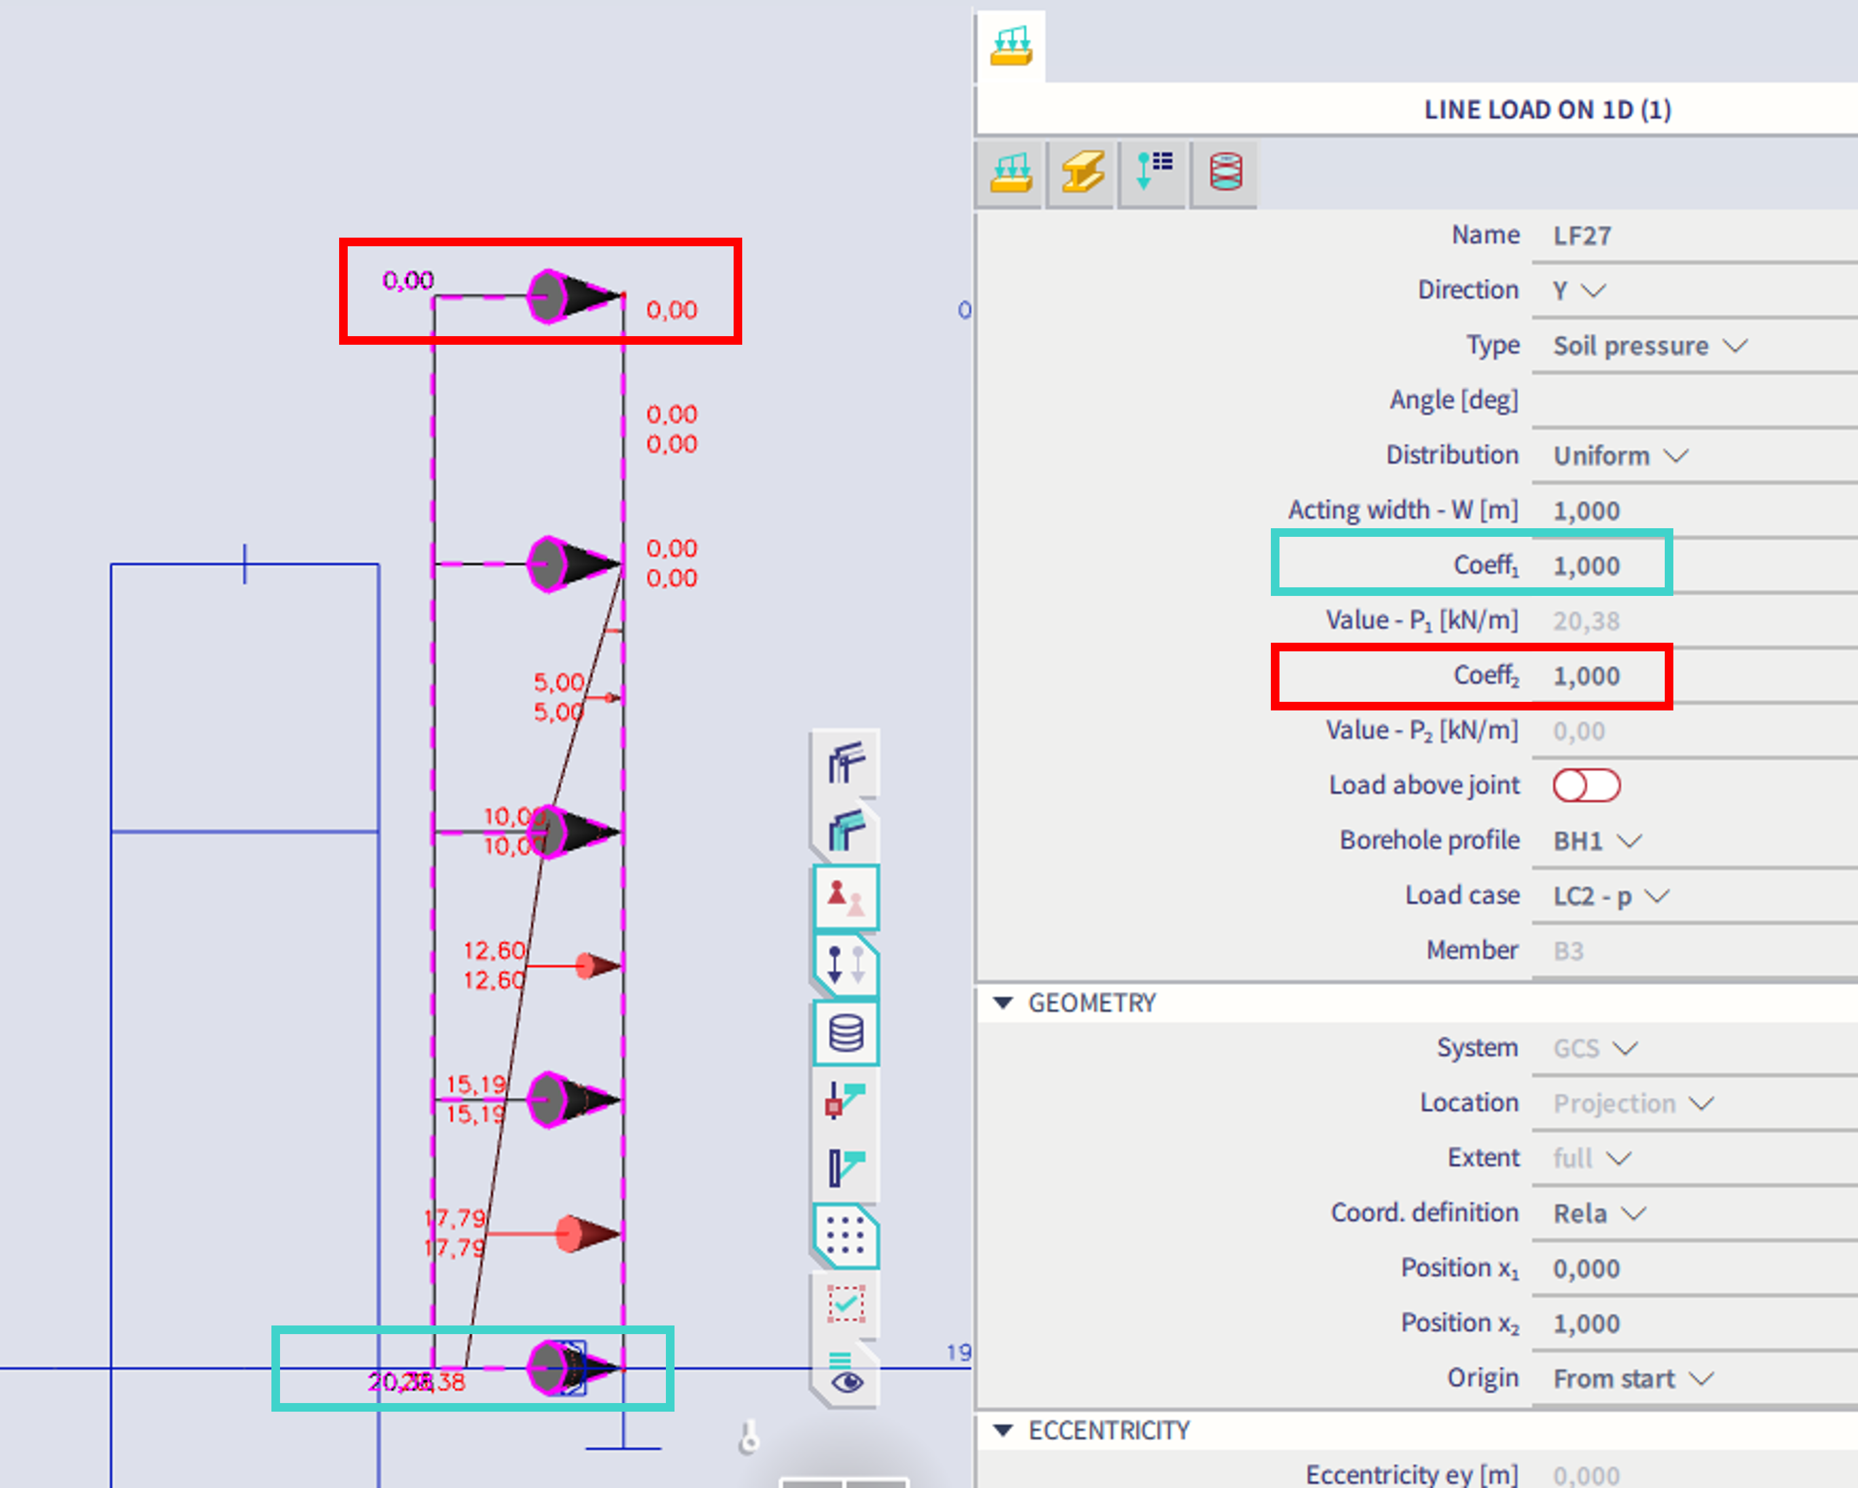Viewport: 1858px width, 1488px height.
Task: Toggle loads display arrows icon
Action: [846, 965]
